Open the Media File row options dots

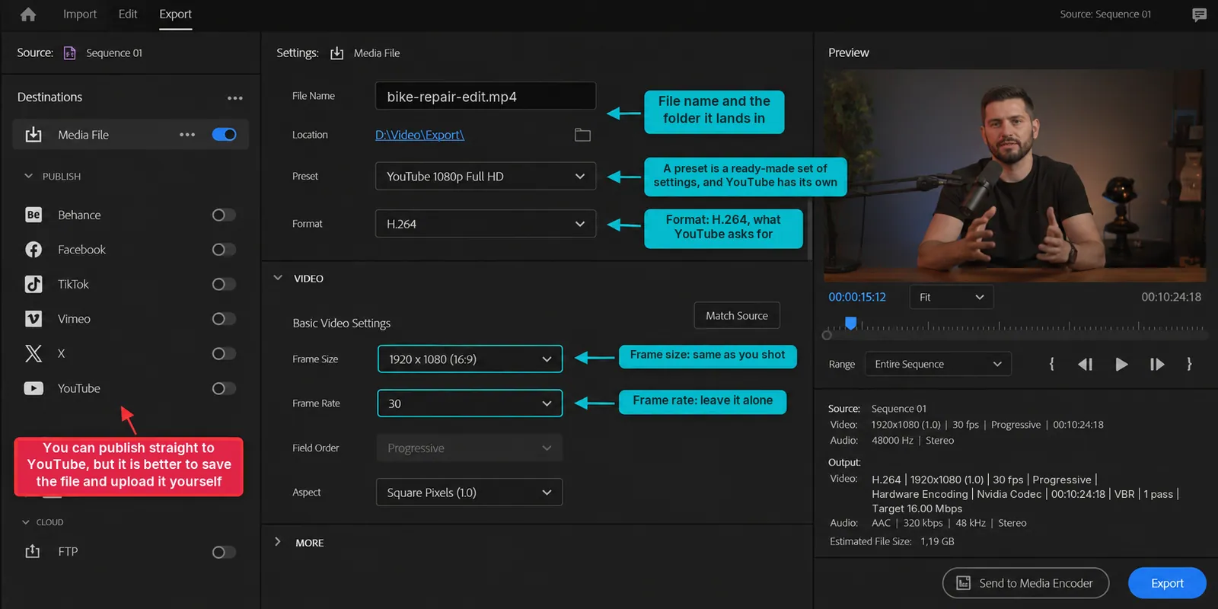point(187,135)
